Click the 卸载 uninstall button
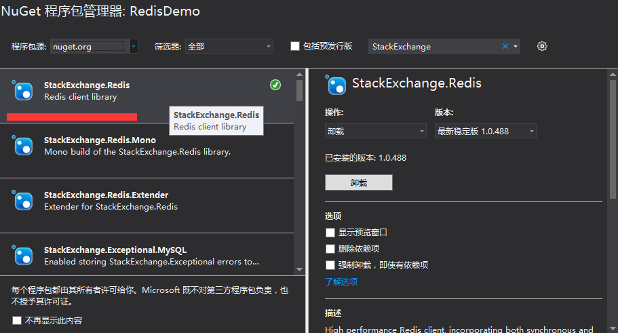Screen dimensions: 618x333 click(359, 182)
